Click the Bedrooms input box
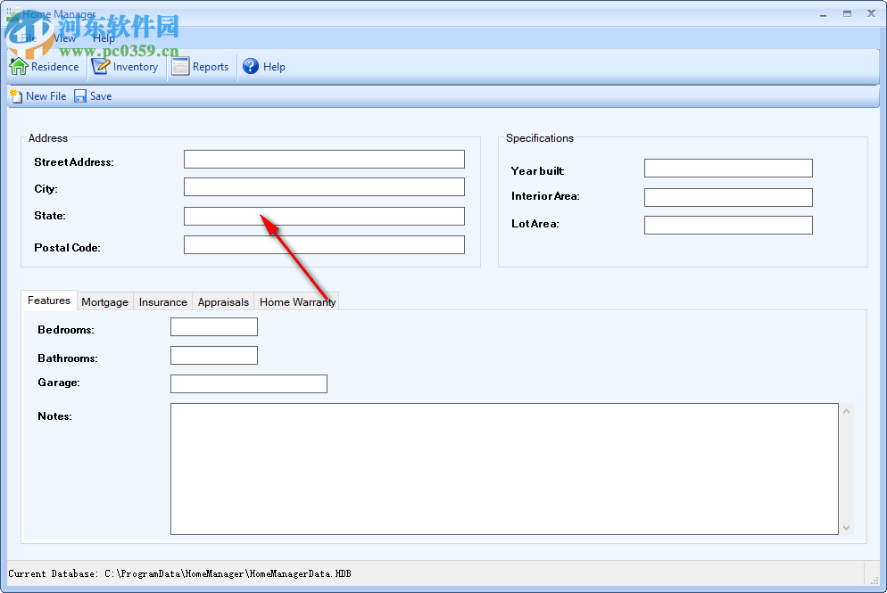Screen dimensions: 887x593 click(213, 326)
